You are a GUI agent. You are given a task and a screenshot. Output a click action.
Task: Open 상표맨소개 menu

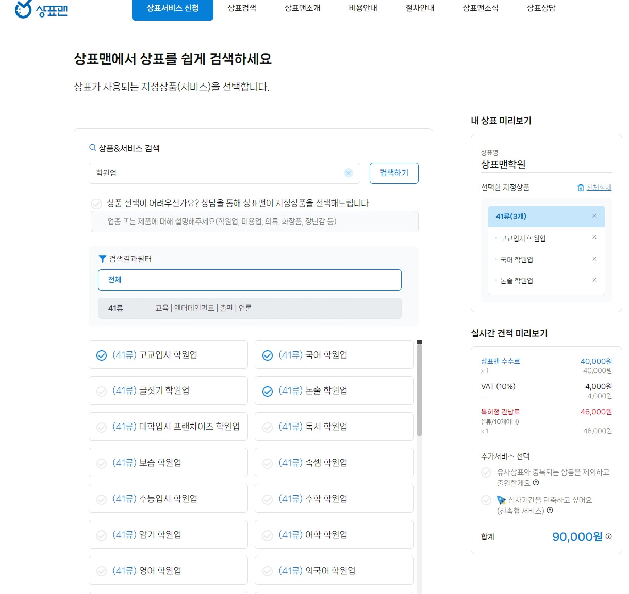point(302,8)
